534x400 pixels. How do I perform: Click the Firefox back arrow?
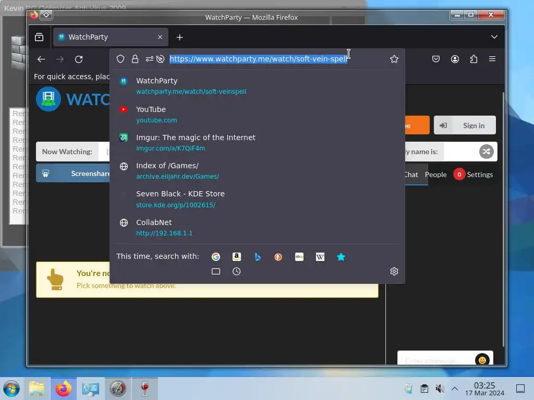pos(41,59)
